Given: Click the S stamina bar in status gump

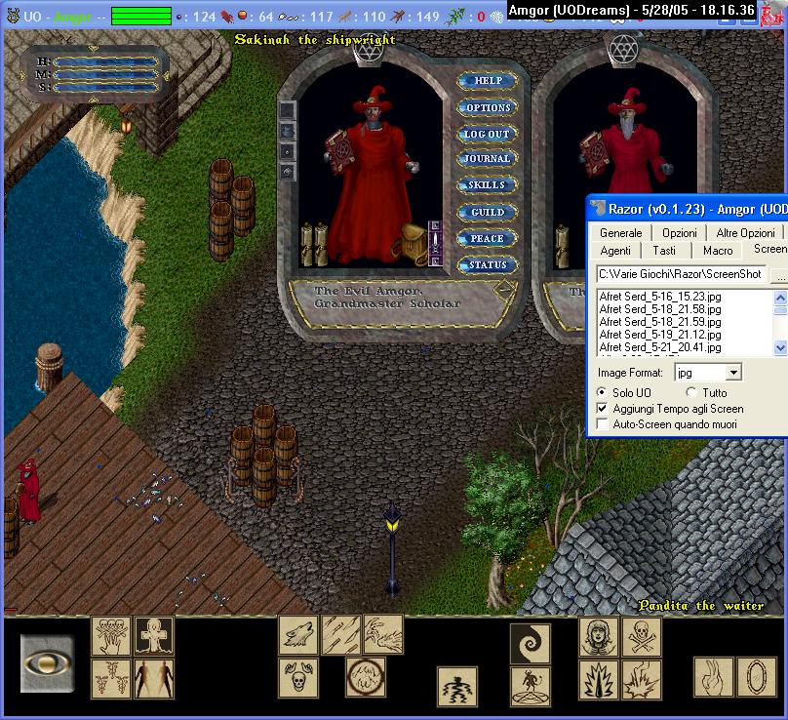Looking at the screenshot, I should tap(105, 88).
